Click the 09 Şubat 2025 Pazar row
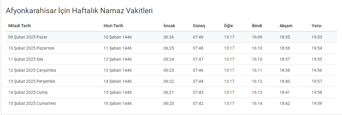 (171, 37)
